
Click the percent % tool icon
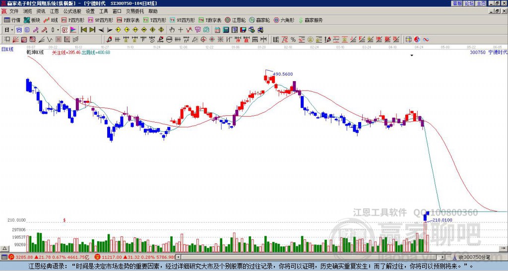[x=293, y=40]
